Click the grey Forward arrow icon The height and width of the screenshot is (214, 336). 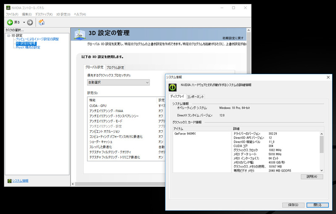[x=30, y=23]
